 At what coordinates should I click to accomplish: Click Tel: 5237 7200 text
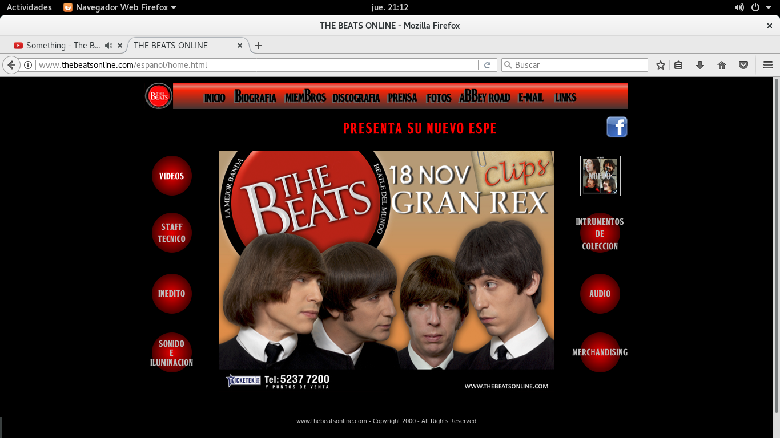click(297, 379)
